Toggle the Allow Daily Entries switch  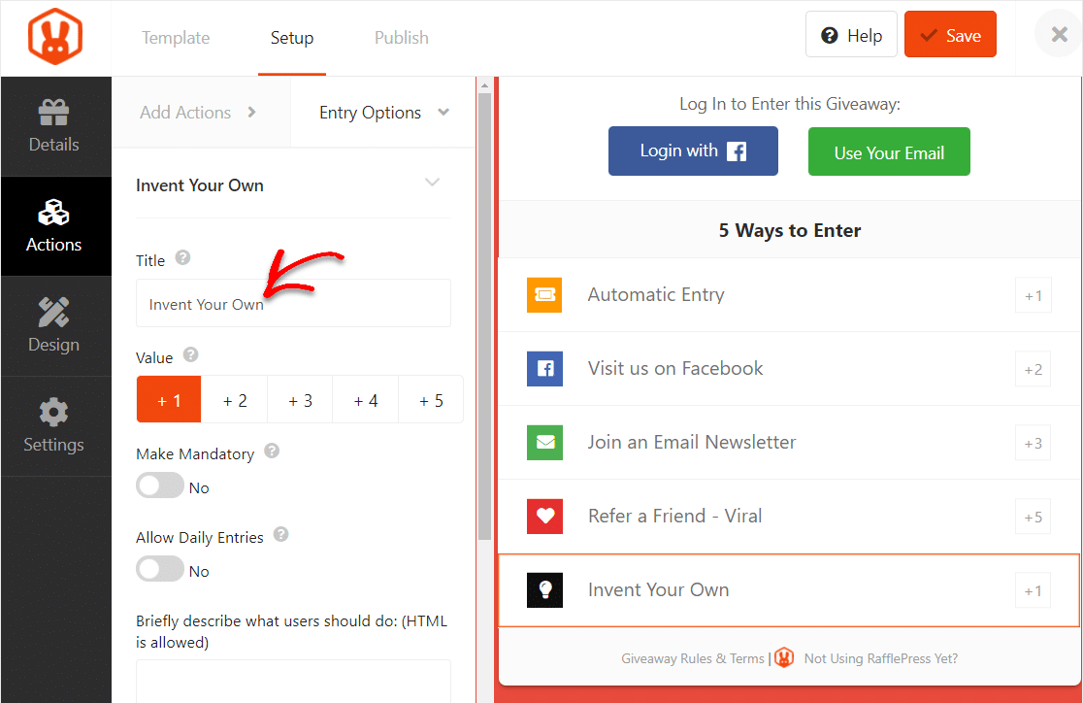[x=160, y=570]
